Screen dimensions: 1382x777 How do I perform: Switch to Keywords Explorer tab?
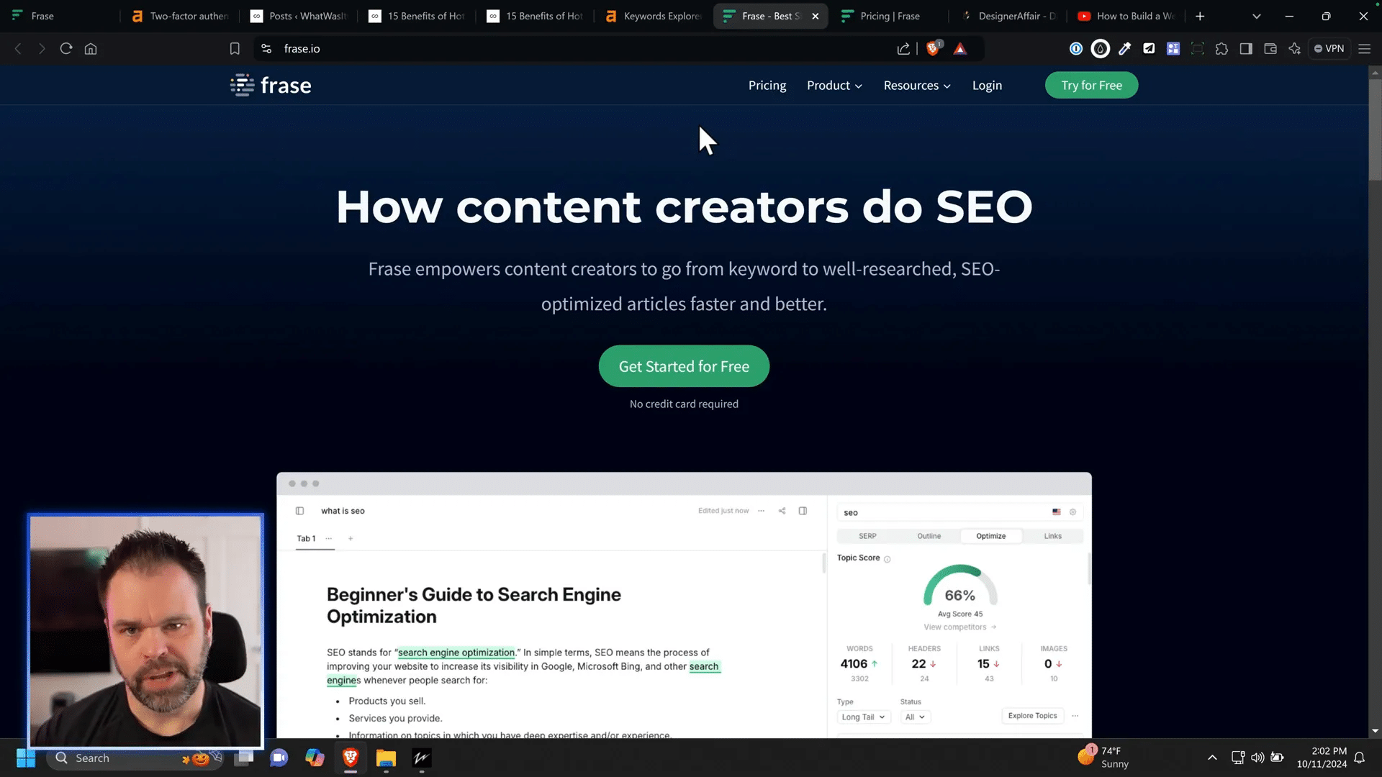(x=653, y=16)
